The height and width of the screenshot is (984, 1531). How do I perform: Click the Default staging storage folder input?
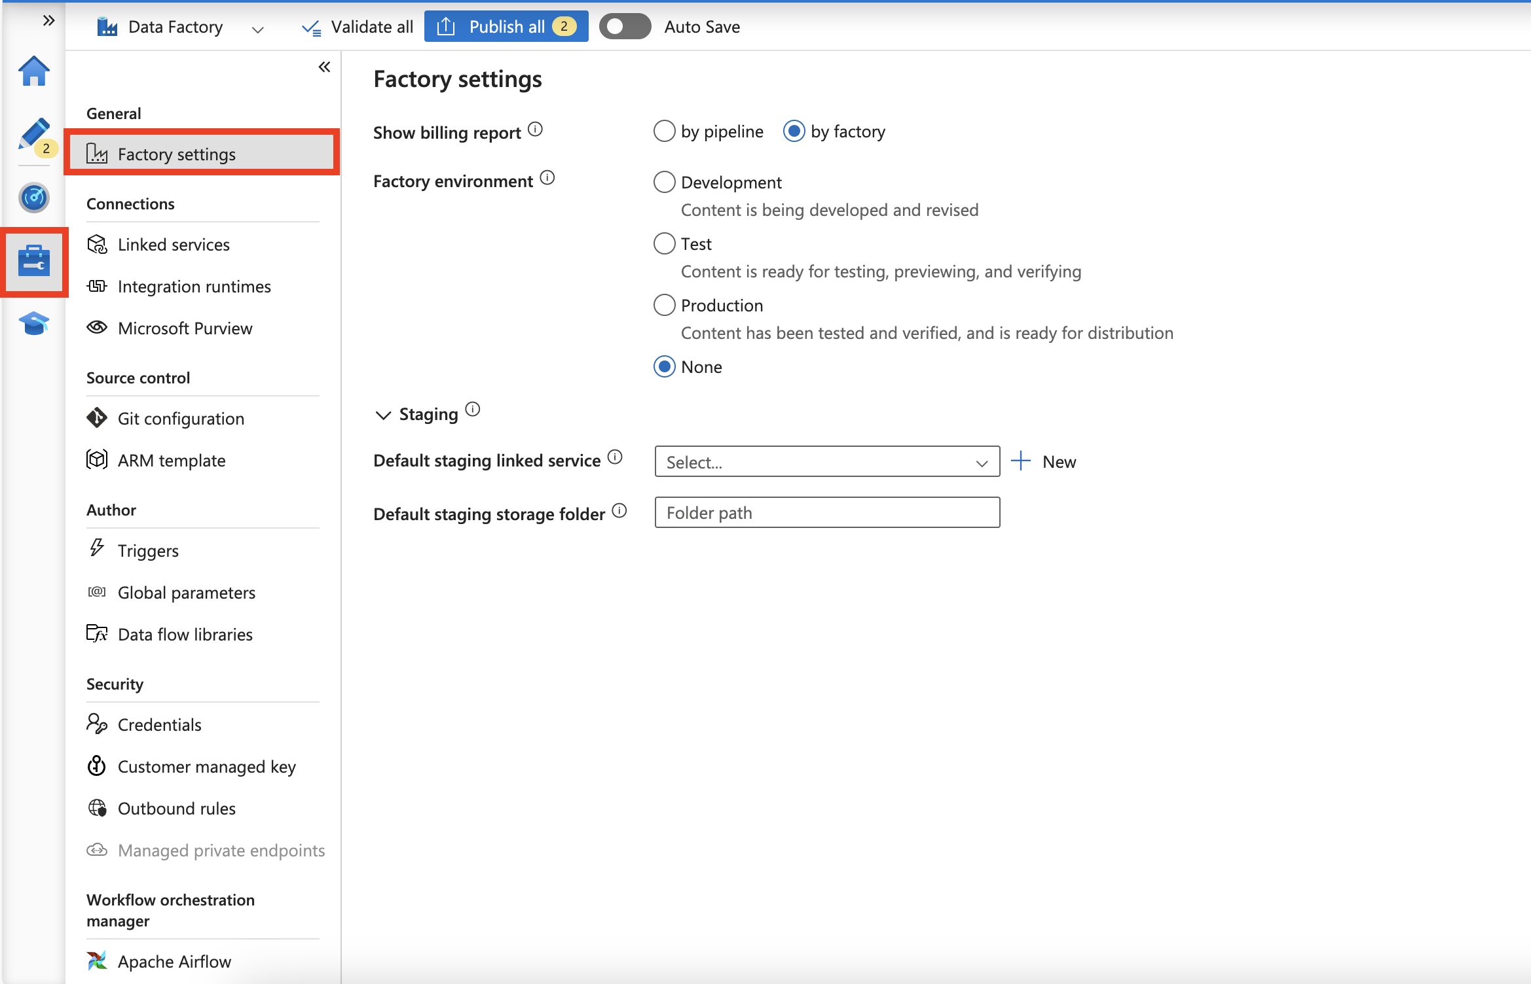(826, 513)
